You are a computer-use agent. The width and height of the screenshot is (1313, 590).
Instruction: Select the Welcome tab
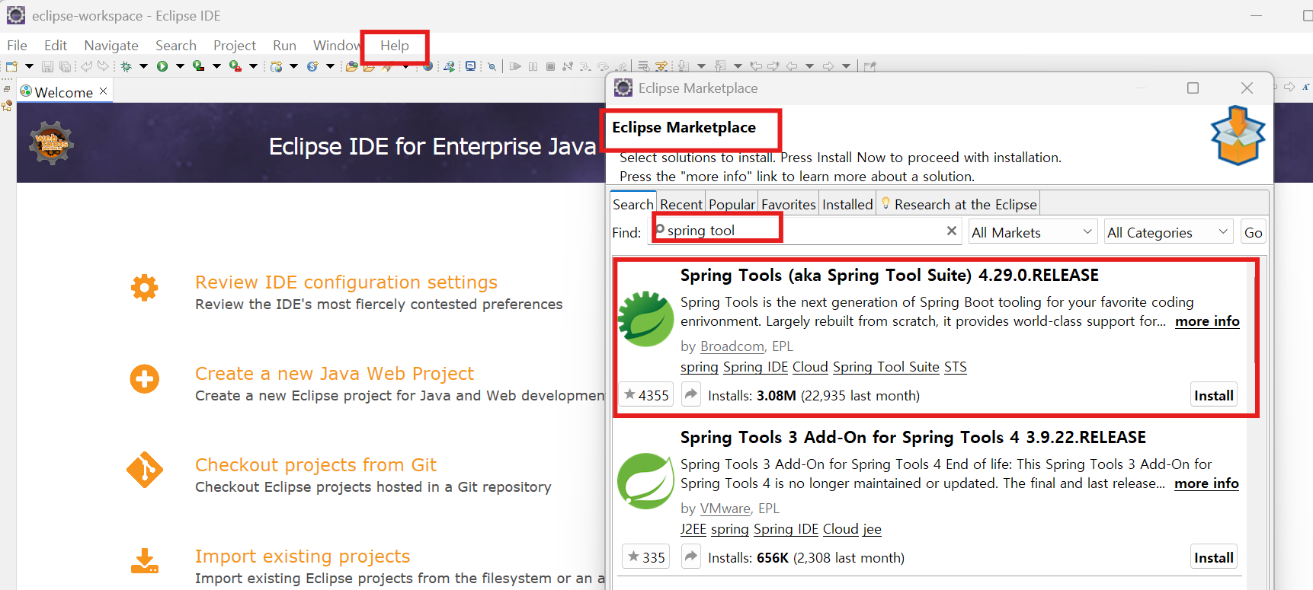coord(64,92)
